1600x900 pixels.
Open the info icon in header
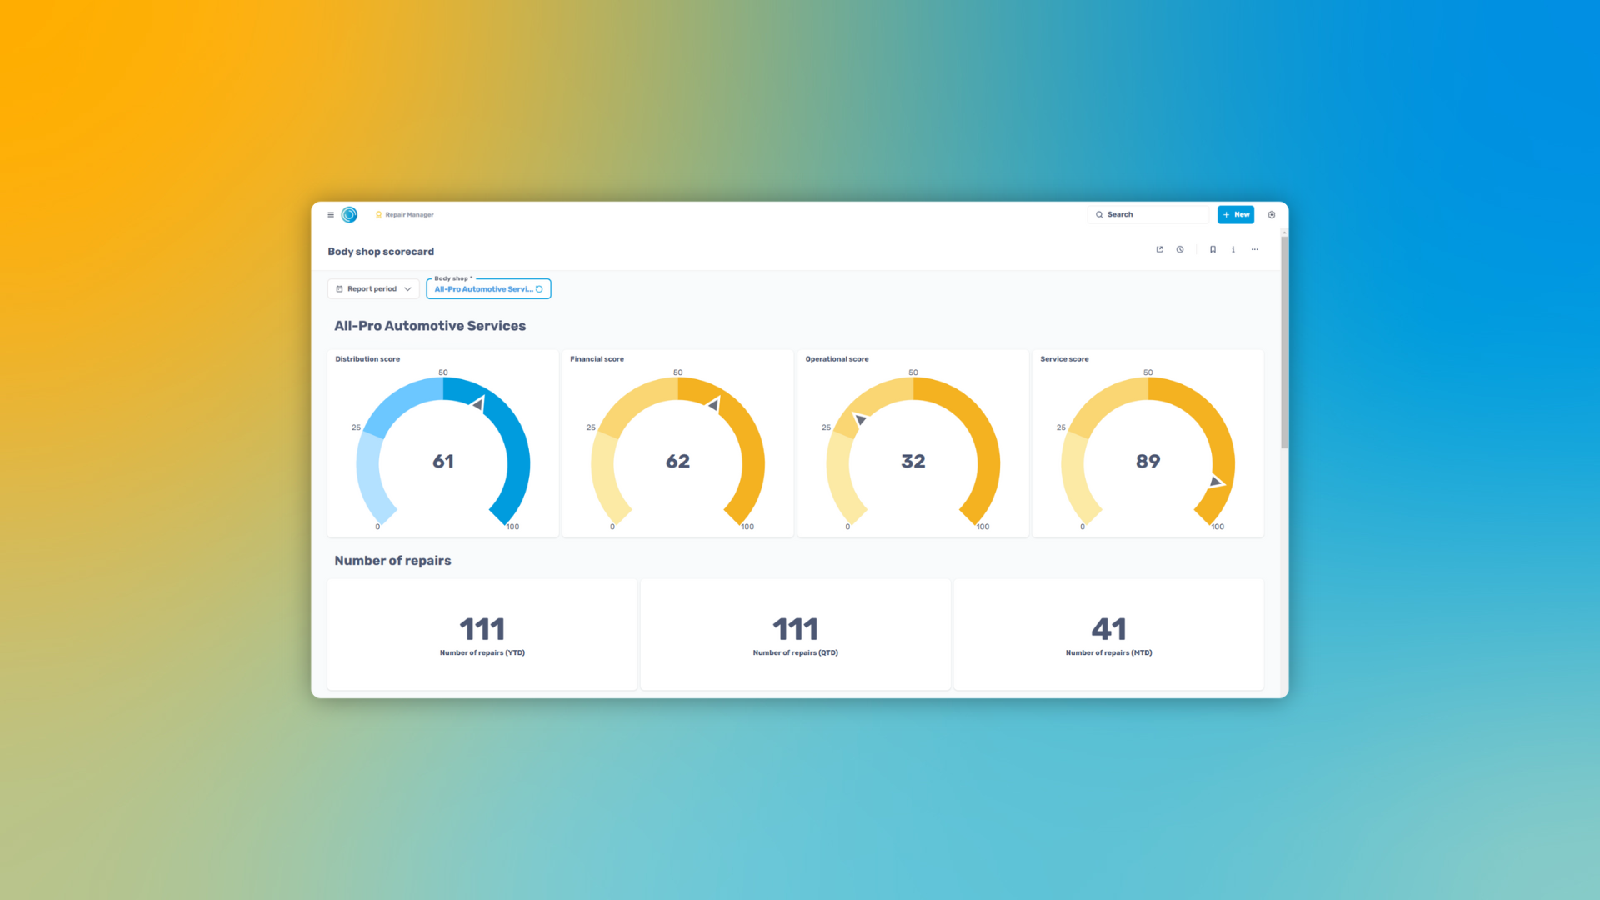tap(1233, 249)
